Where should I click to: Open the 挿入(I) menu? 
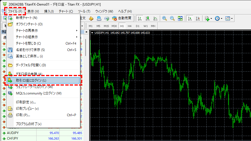49,11
